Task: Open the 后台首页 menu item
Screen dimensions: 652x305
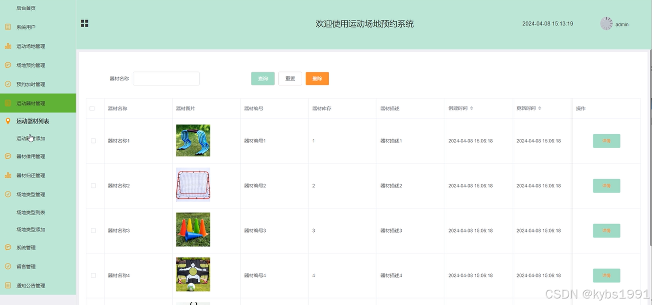Action: tap(26, 8)
